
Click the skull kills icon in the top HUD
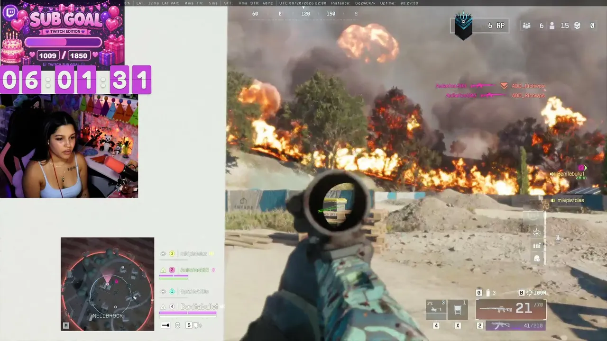click(578, 26)
